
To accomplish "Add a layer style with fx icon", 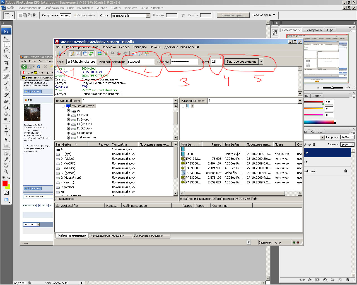I will click(310, 280).
